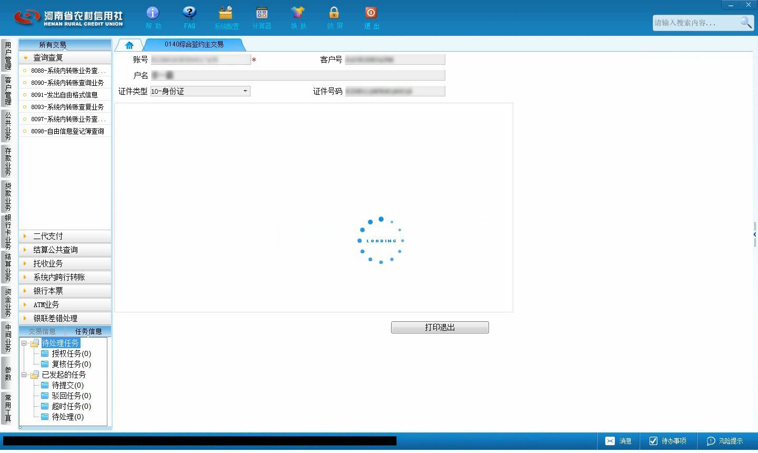
Task: Open transaction 8091-发出自由格式信息
Action: click(65, 94)
